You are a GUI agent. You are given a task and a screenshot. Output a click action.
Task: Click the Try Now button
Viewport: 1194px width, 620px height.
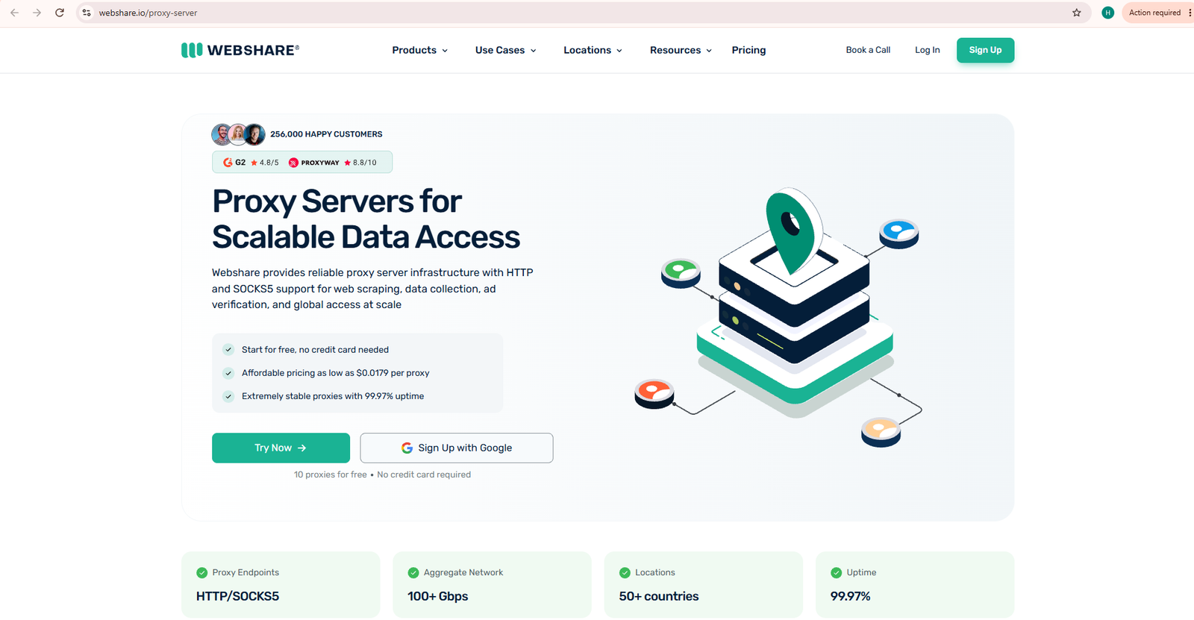[281, 448]
